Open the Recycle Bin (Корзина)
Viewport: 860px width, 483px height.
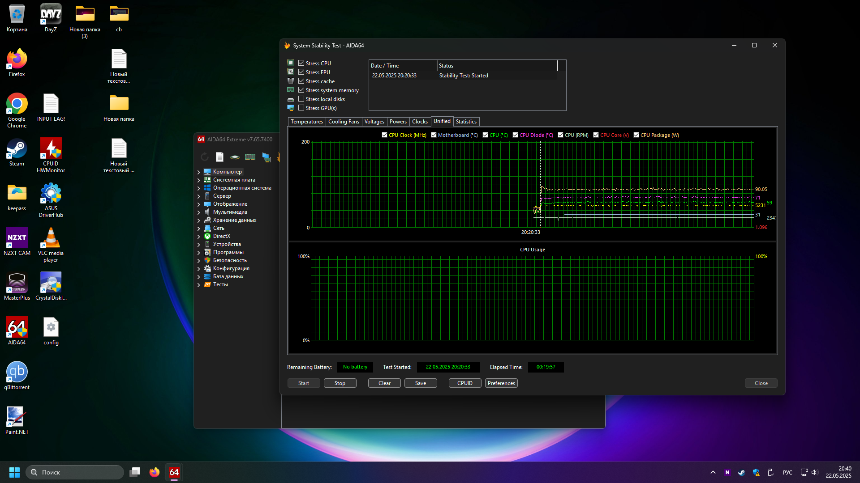click(17, 18)
